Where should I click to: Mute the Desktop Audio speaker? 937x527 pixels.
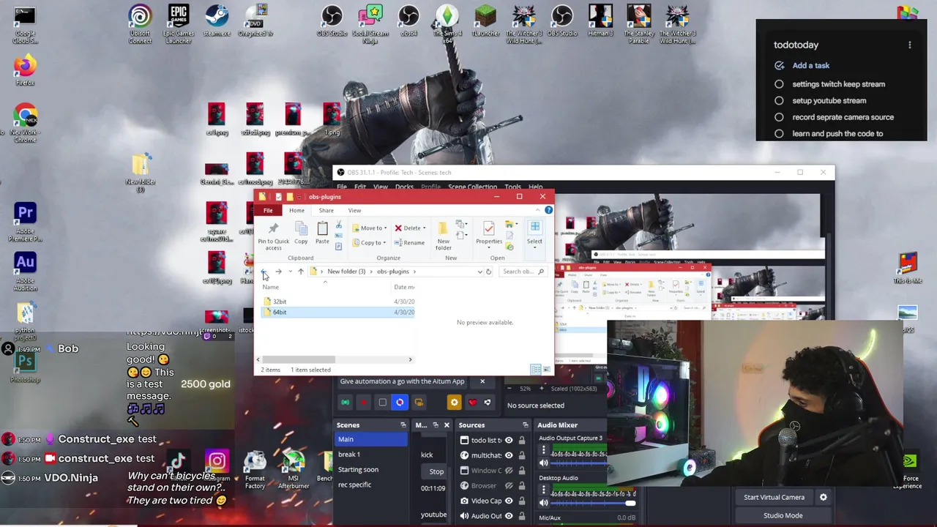(x=543, y=503)
